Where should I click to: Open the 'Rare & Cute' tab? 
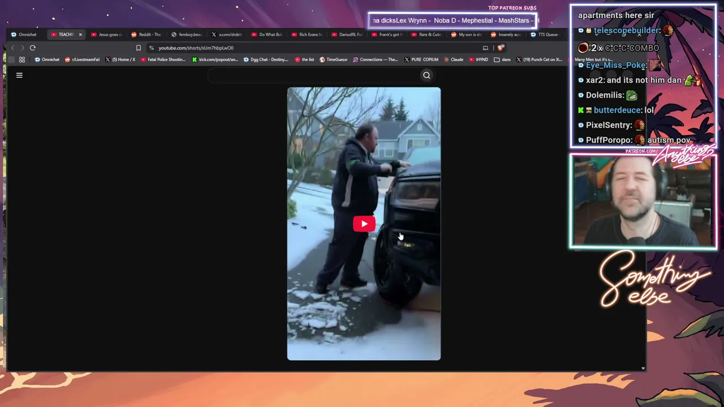point(427,34)
